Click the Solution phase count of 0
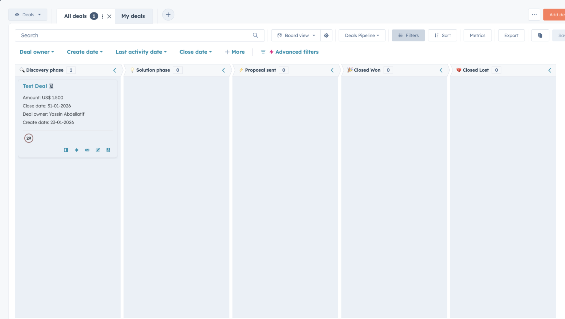This screenshot has height=319, width=565. pos(177,70)
